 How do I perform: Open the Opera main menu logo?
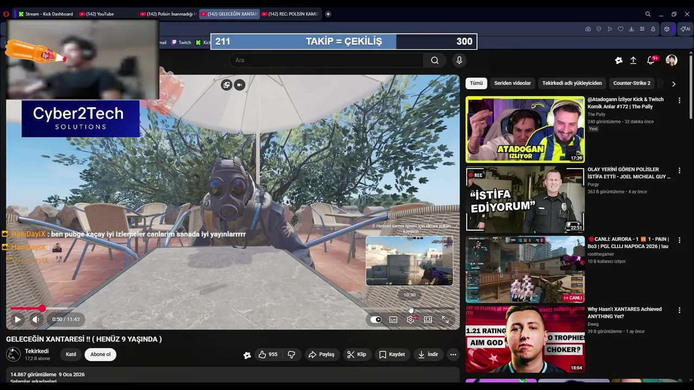click(x=6, y=14)
